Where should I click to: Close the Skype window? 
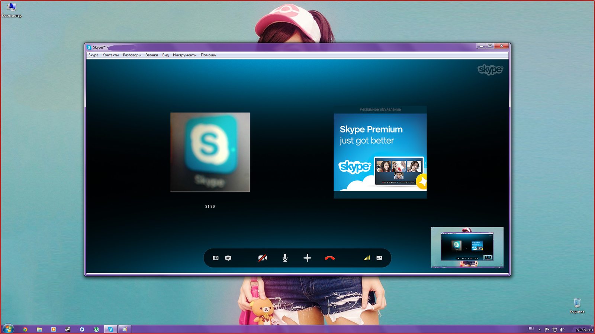pos(502,46)
